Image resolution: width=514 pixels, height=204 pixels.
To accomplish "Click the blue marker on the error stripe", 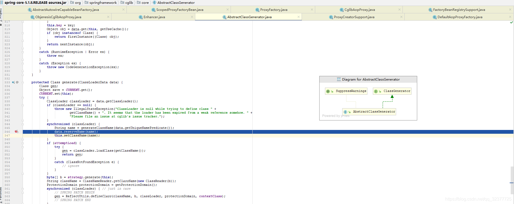I will coord(512,183).
